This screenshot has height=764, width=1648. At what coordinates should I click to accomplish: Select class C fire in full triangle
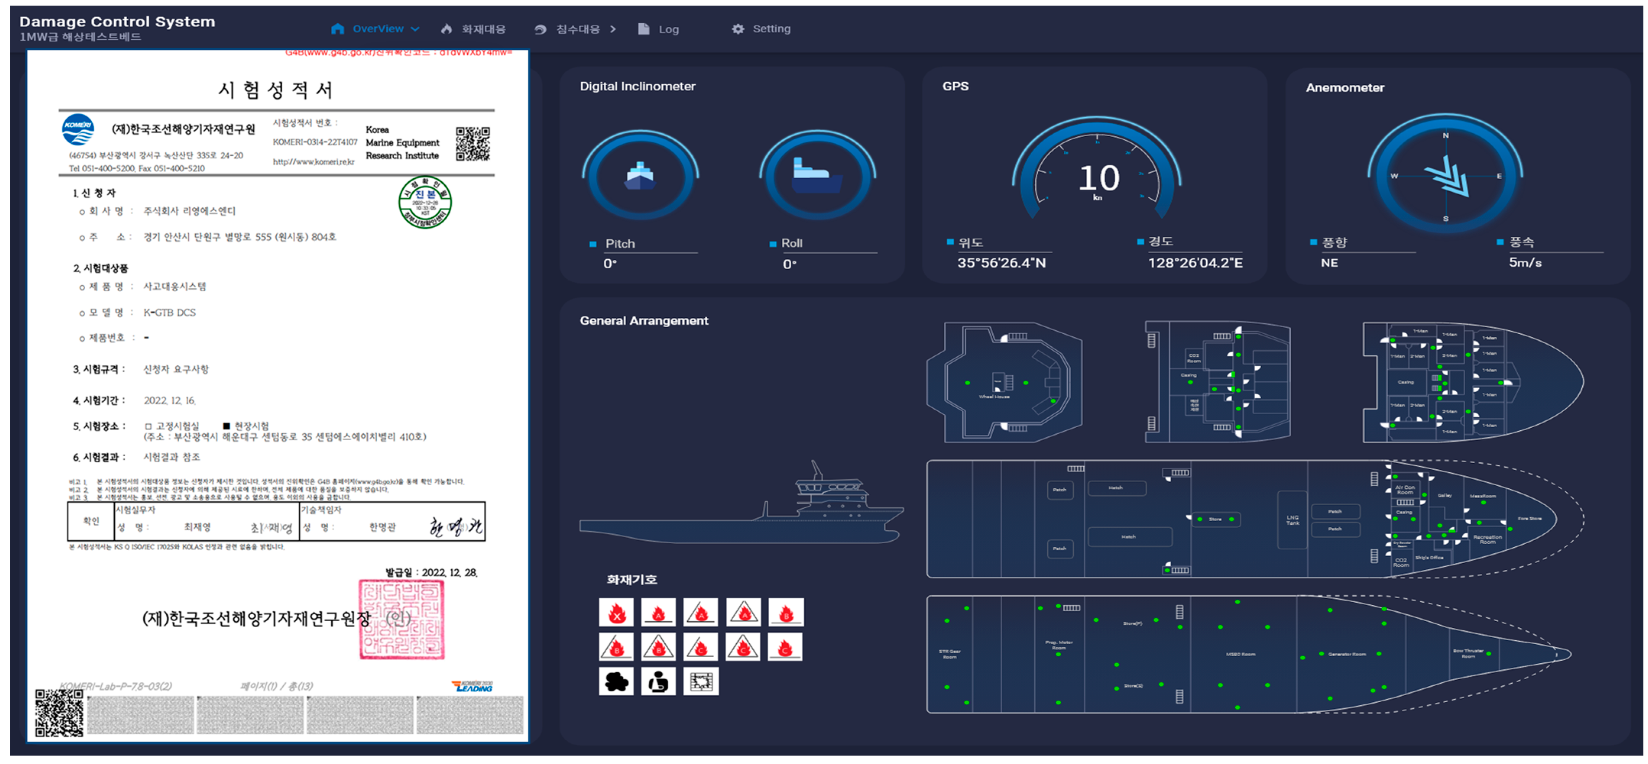743,647
